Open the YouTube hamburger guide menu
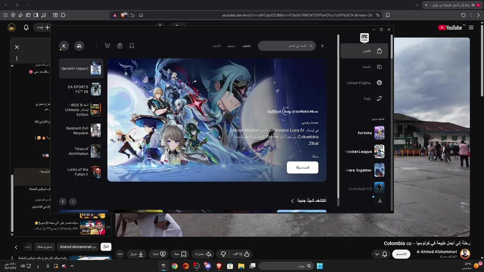The height and width of the screenshot is (272, 484). pos(471,28)
